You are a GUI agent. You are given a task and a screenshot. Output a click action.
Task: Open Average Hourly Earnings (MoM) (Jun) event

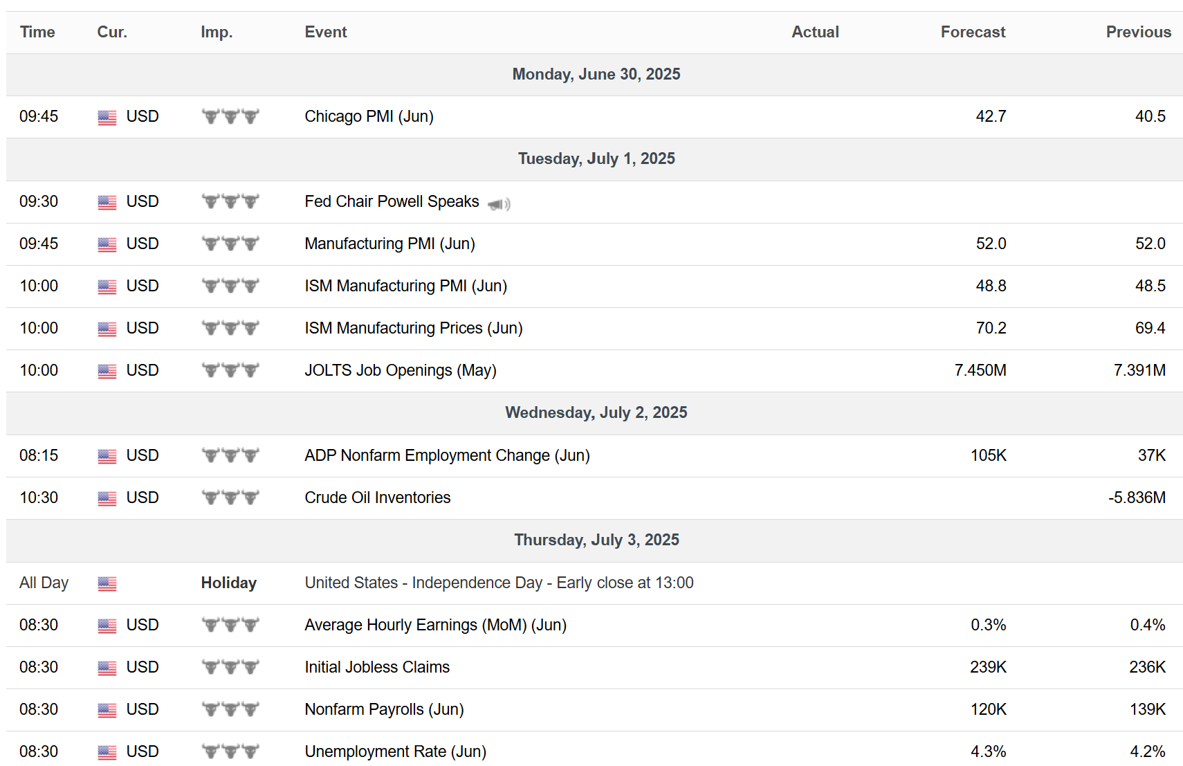click(x=436, y=625)
